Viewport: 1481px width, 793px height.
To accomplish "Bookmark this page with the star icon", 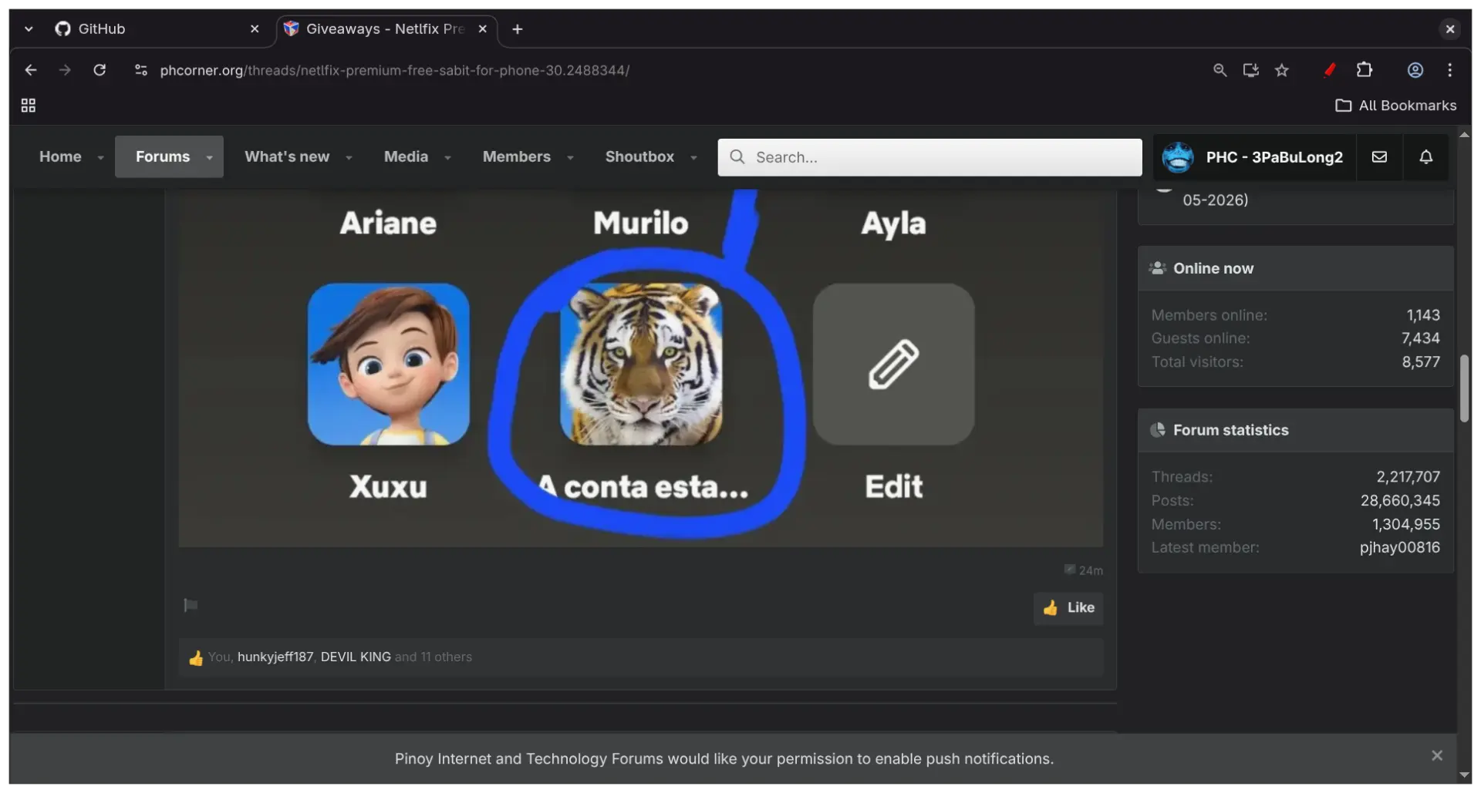I will coord(1282,70).
